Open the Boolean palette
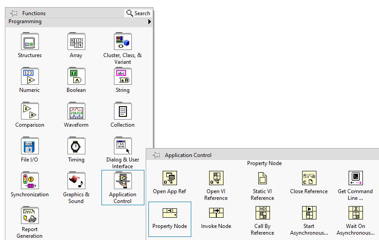The width and height of the screenshot is (379, 240). coord(76,76)
